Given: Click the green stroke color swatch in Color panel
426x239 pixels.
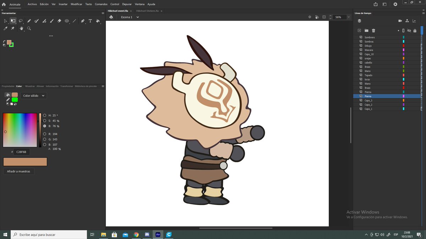Looking at the screenshot, I should click(15, 99).
